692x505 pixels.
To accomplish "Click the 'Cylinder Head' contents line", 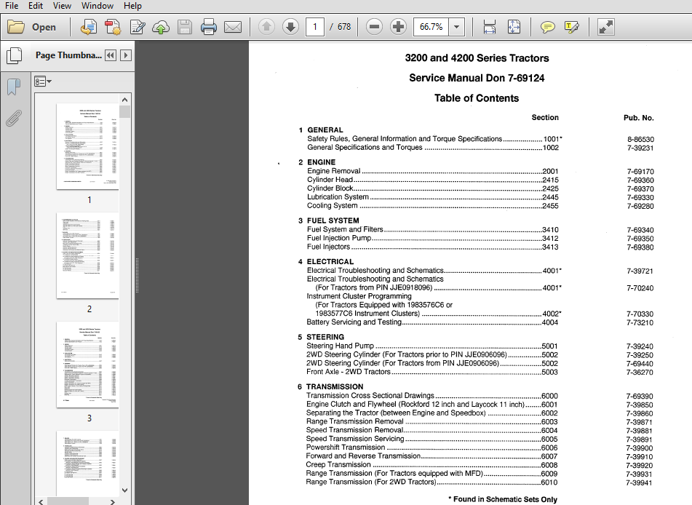I will click(x=432, y=180).
